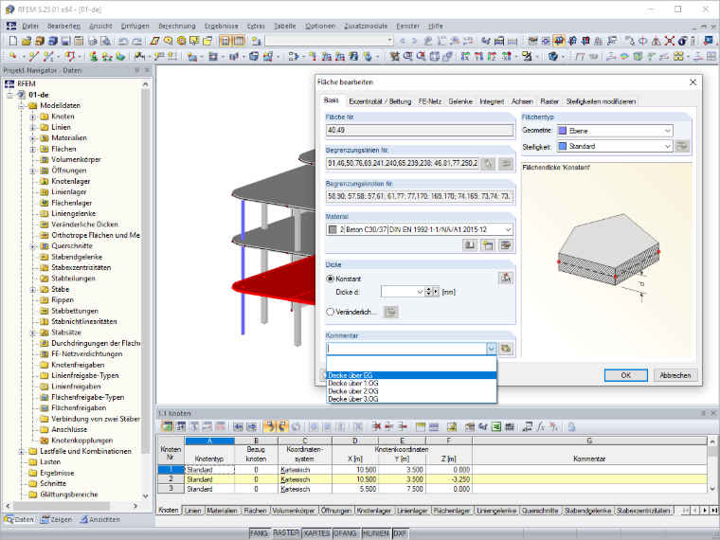Open the Zeigen navigator tab
This screenshot has height=540, width=720.
coord(56,520)
